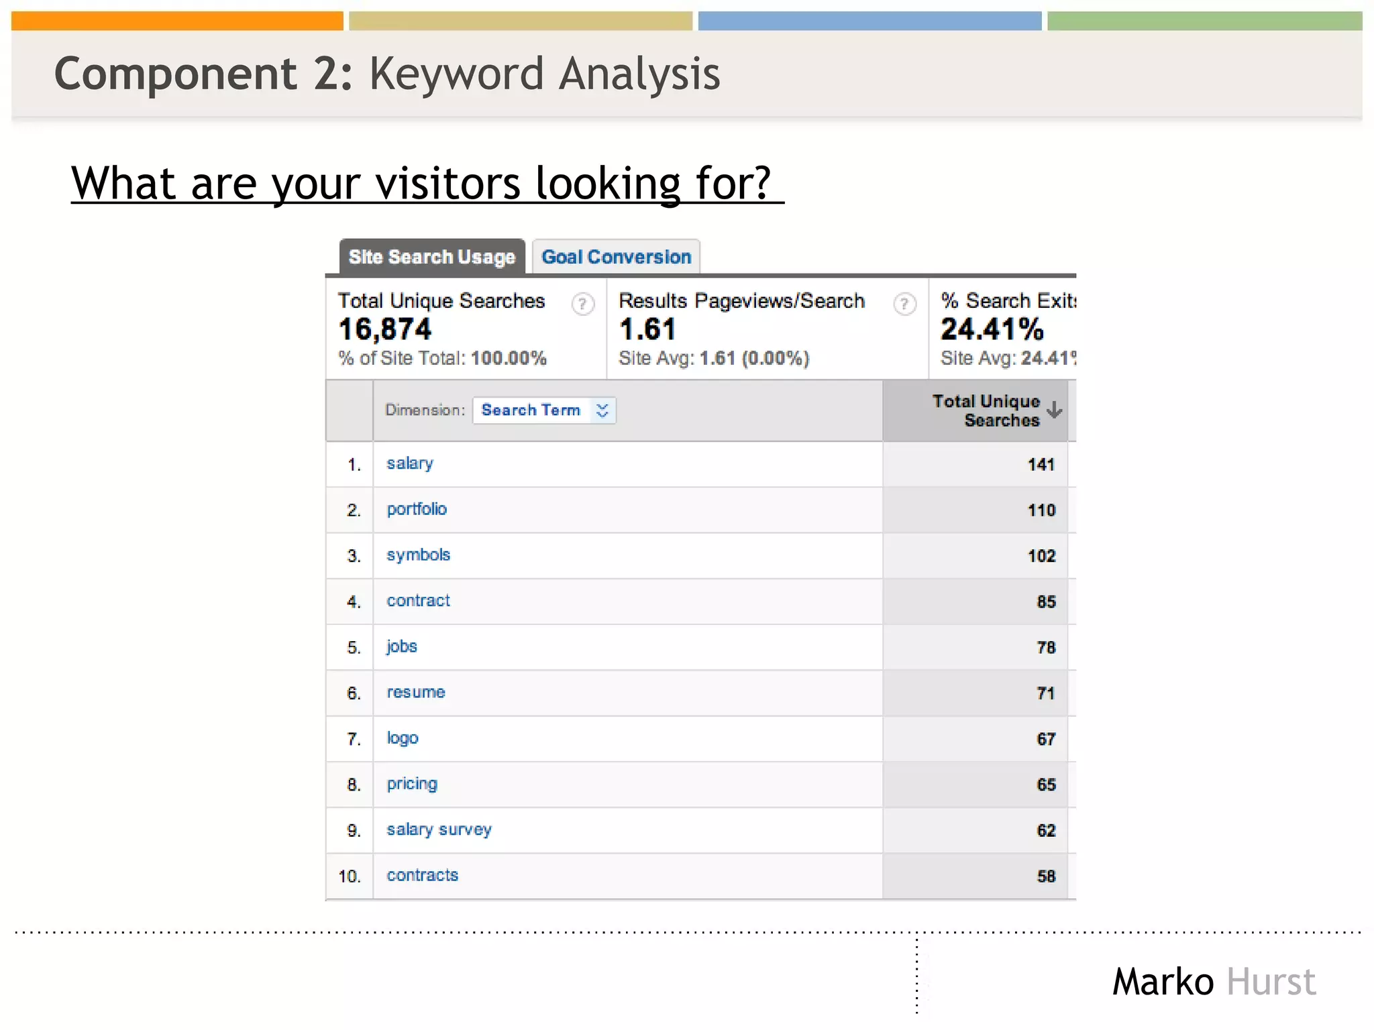This screenshot has width=1374, height=1030.
Task: Open the portfolio search term
Action: pos(417,510)
